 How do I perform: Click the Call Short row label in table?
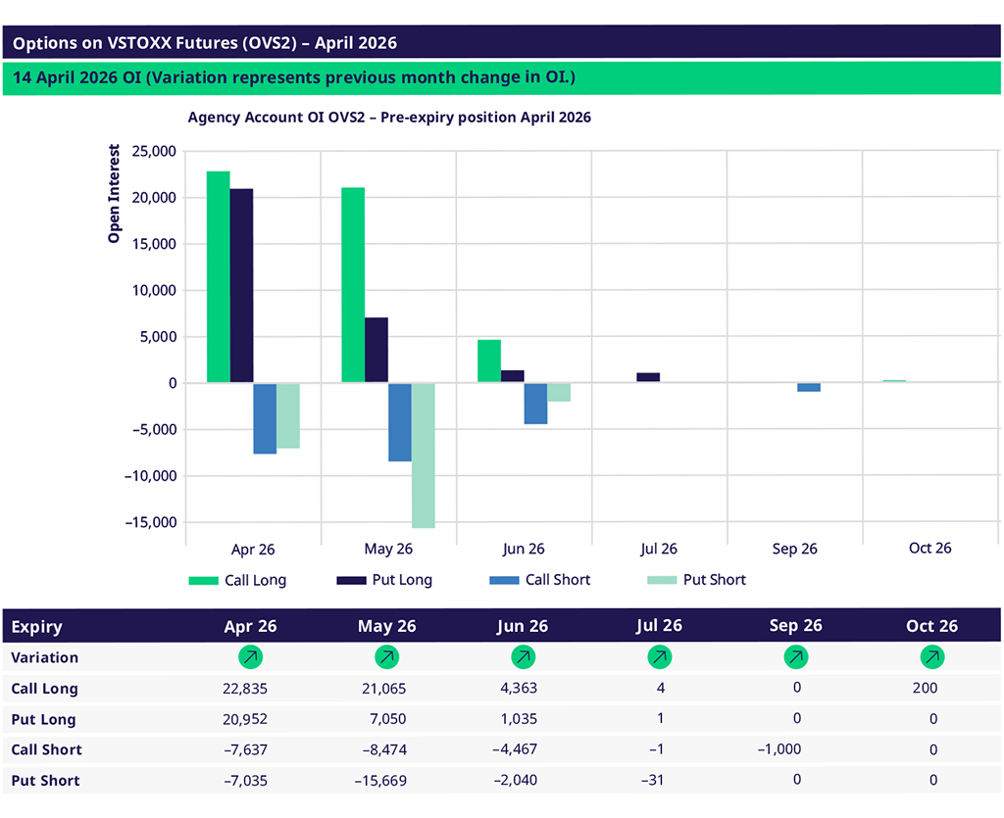(x=47, y=749)
